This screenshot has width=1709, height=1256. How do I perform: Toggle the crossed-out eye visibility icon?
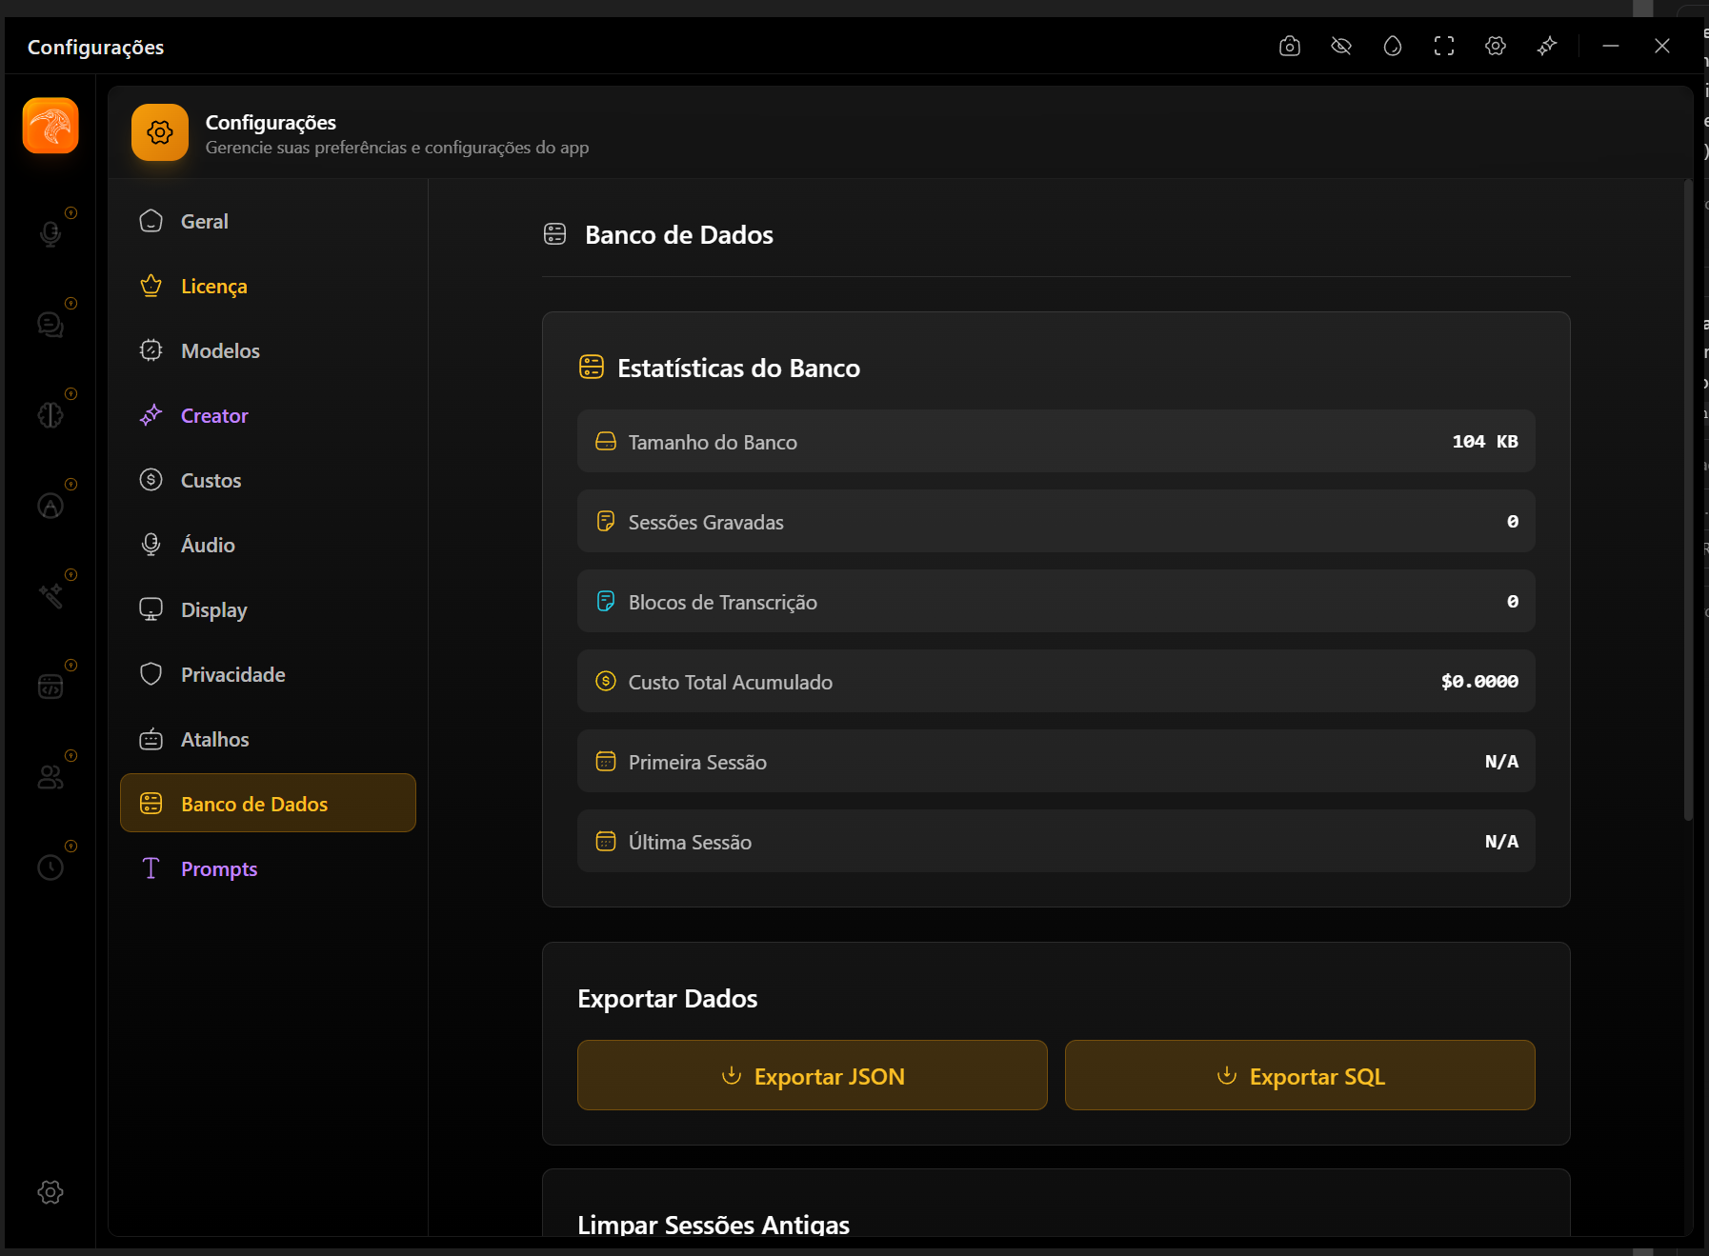(x=1341, y=46)
